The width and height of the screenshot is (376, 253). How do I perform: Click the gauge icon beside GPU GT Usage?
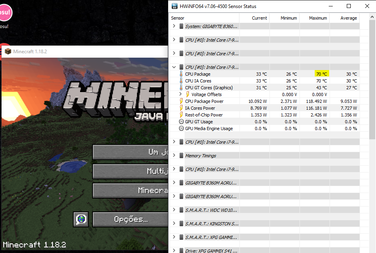(x=181, y=122)
